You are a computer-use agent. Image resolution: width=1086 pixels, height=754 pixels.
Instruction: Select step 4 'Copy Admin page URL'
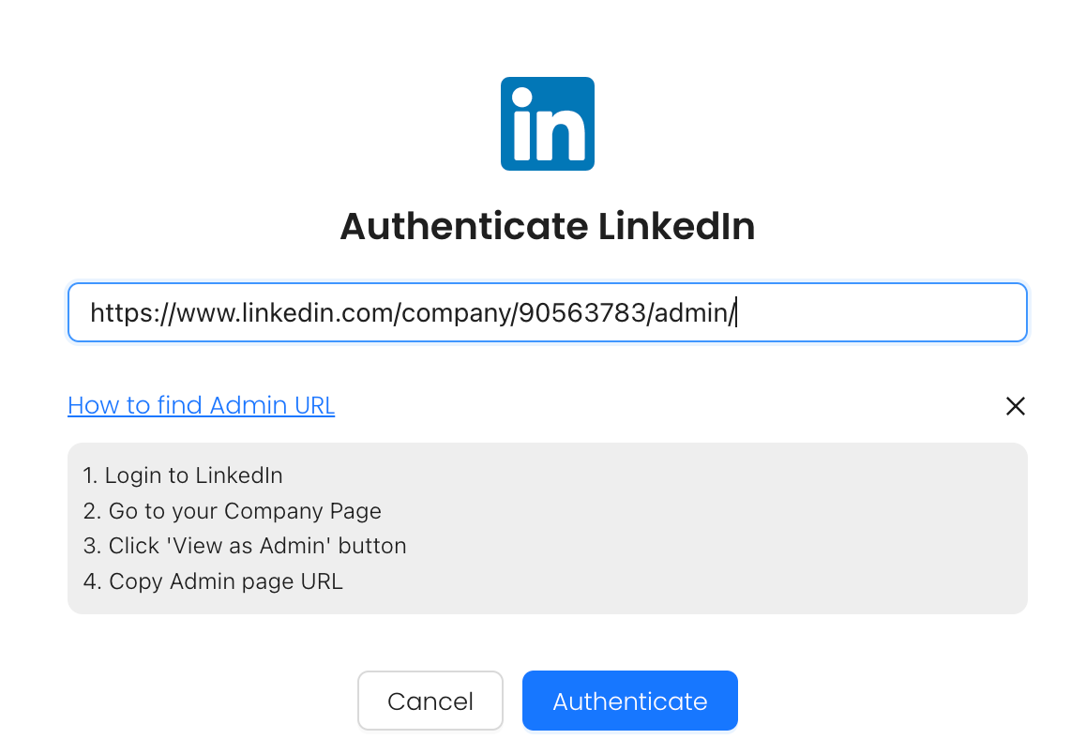tap(213, 581)
